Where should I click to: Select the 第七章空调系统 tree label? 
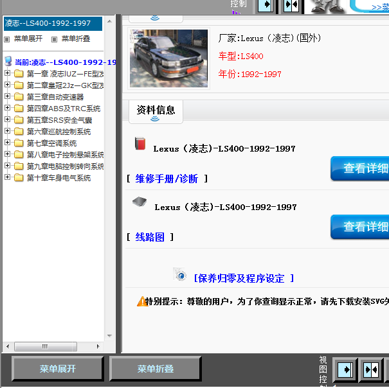pos(51,143)
